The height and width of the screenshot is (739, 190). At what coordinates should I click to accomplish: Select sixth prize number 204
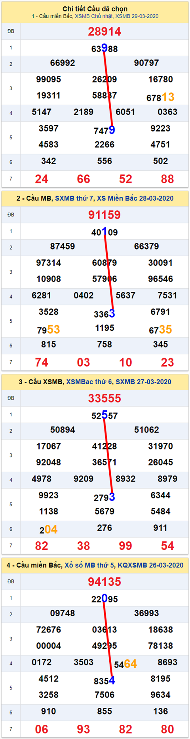point(49,529)
